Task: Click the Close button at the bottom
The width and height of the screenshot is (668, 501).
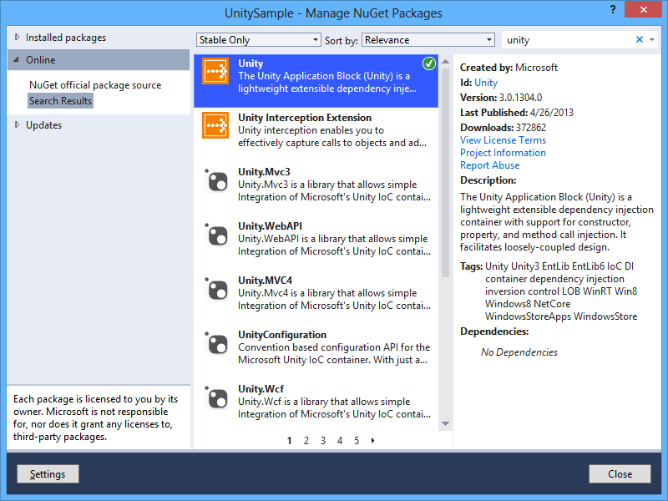Action: pos(620,473)
